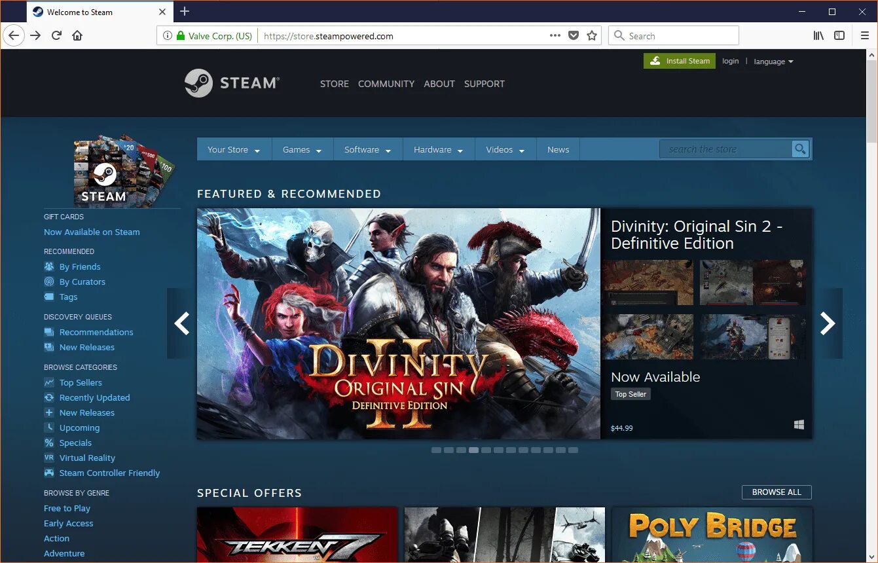
Task: Click the Install Steam button
Action: point(680,61)
